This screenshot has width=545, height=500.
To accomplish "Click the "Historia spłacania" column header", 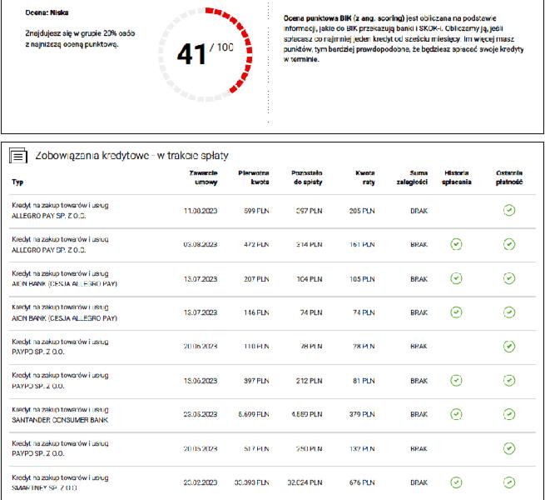I will (457, 177).
